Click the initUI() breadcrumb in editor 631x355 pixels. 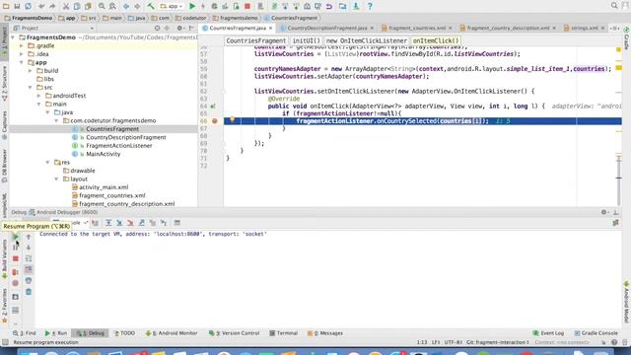(x=306, y=40)
